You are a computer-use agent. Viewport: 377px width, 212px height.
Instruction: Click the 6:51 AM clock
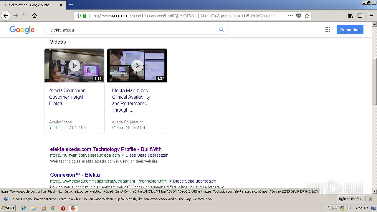pos(362,208)
